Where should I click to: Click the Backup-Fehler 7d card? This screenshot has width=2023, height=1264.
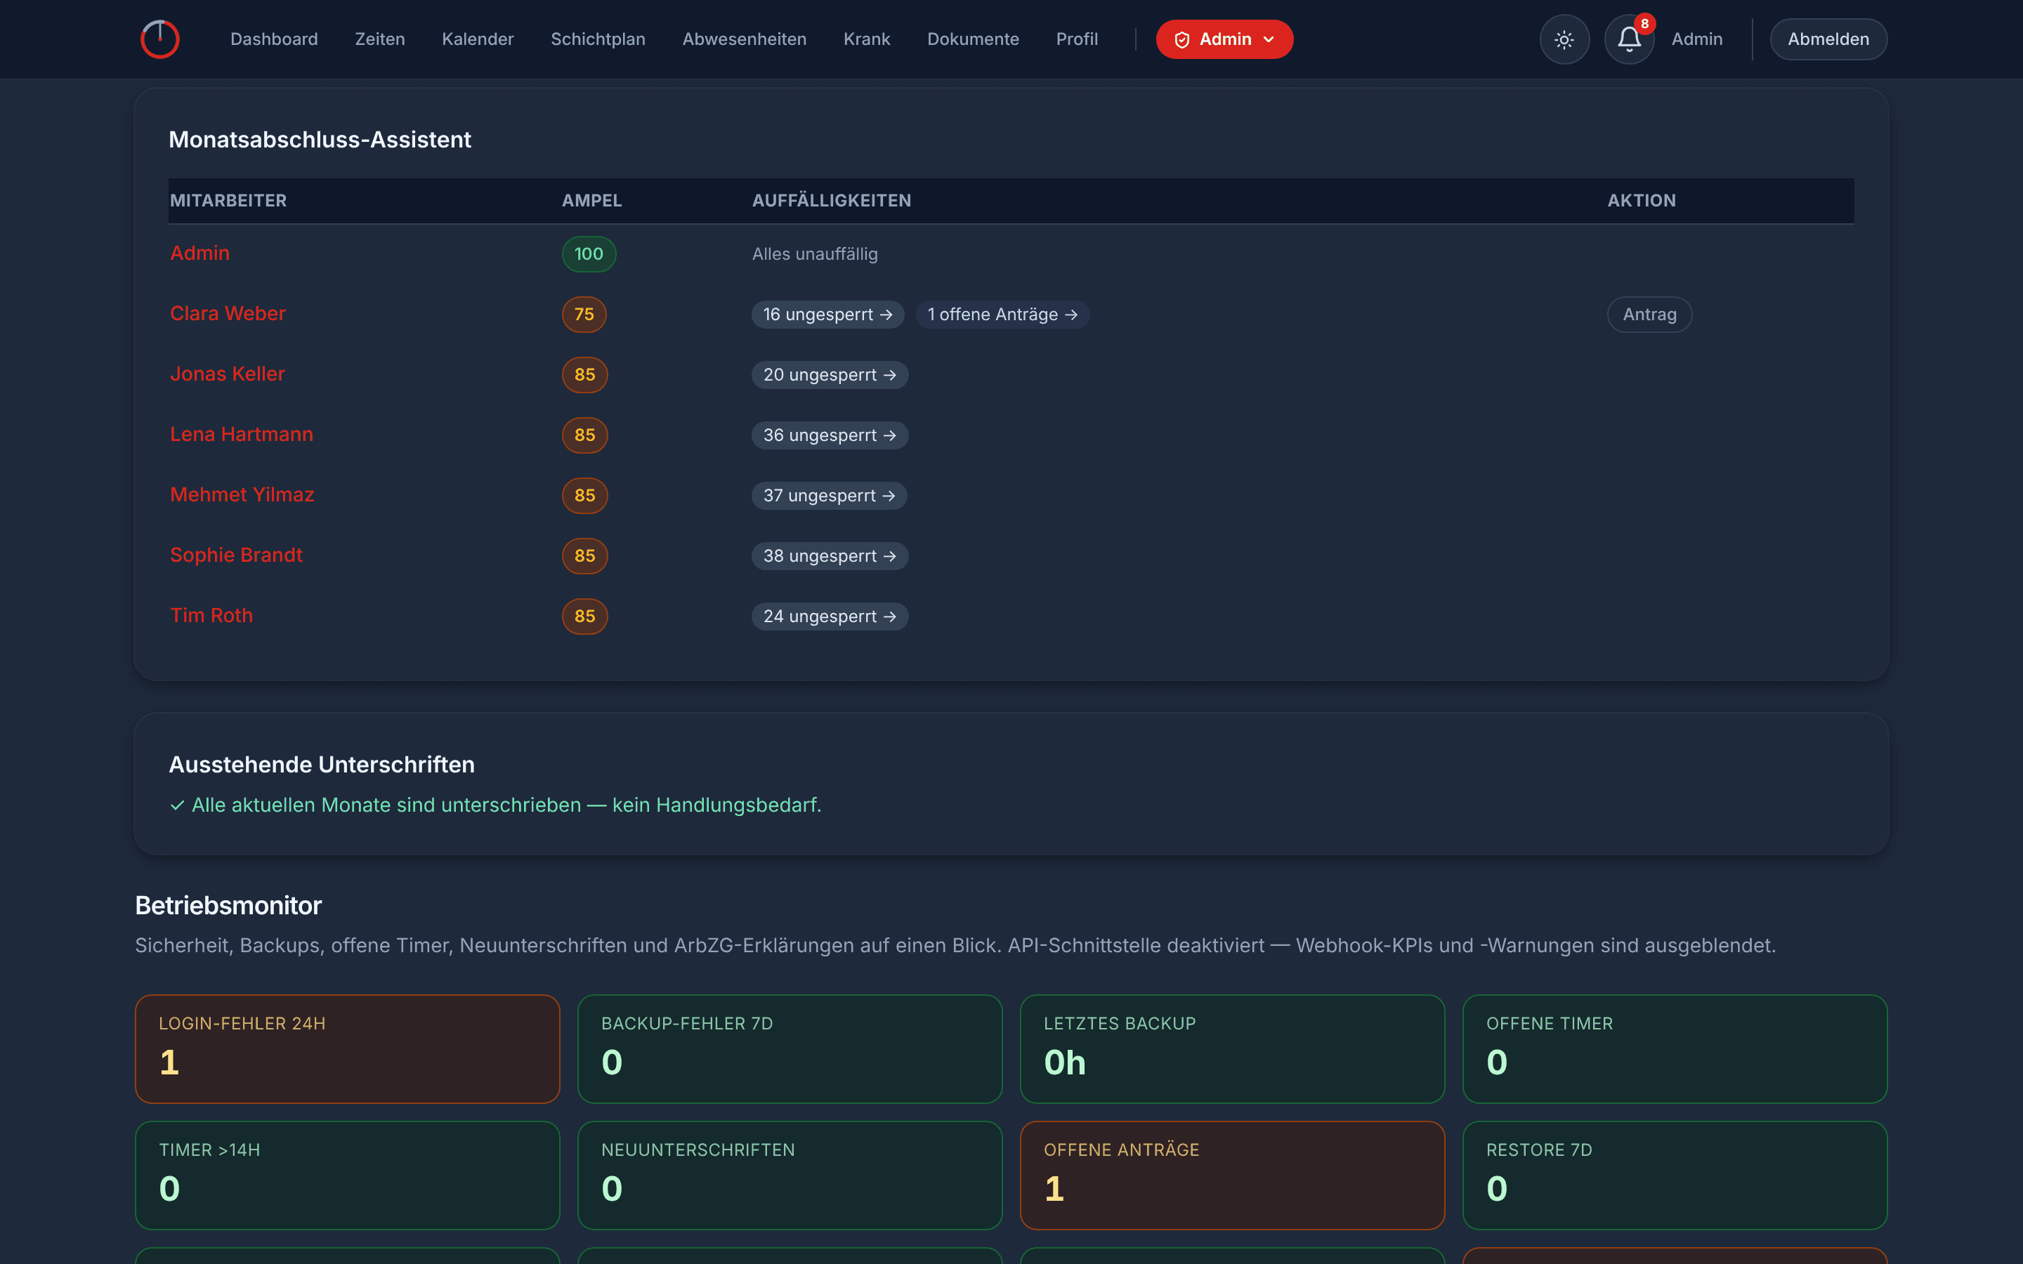point(790,1048)
